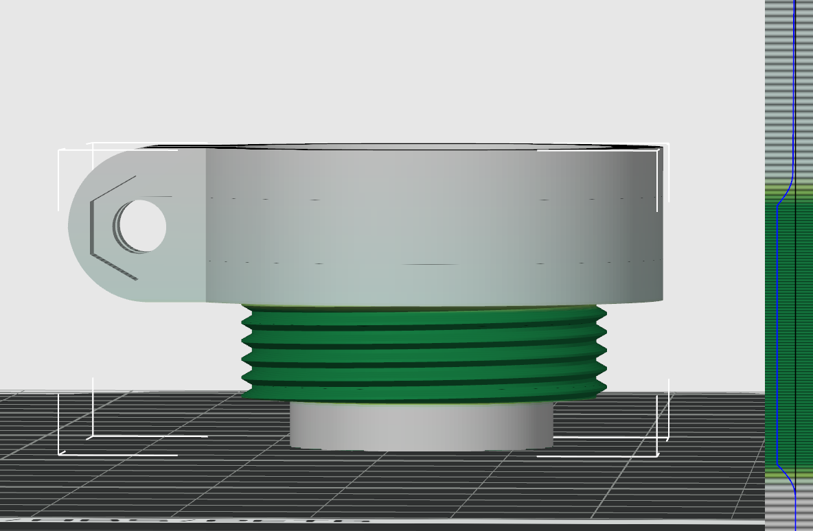
Task: Click the top face of the white clamp ring
Action: pos(412,146)
